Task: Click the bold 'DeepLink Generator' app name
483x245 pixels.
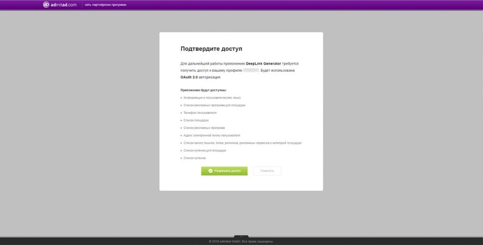Action: (263, 64)
